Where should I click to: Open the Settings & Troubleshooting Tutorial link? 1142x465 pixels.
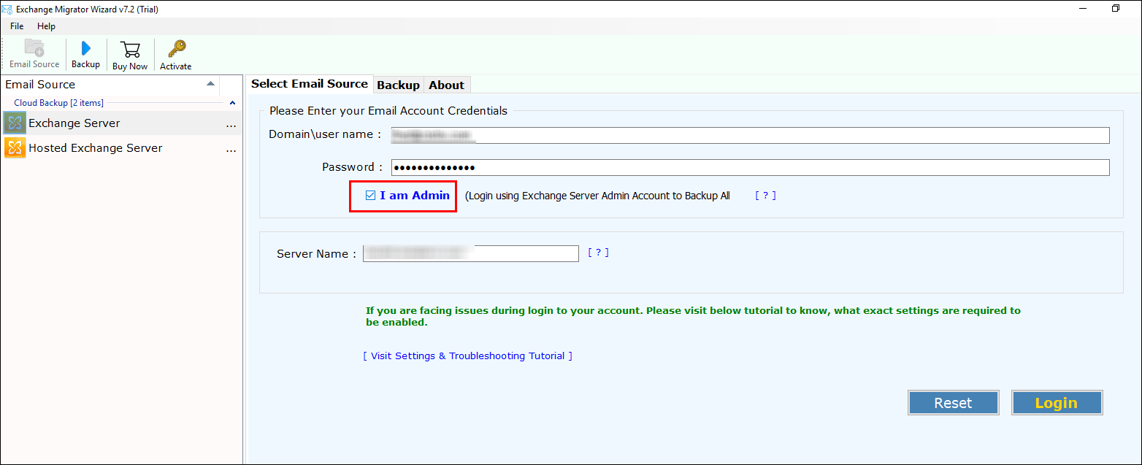click(467, 356)
